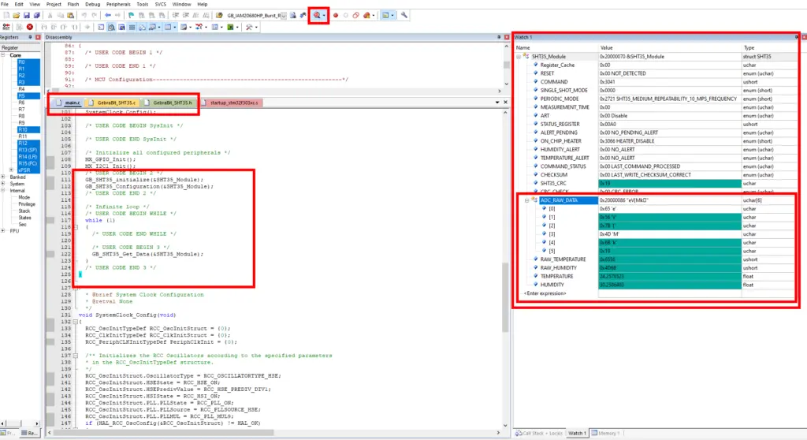Screen dimensions: 807x440
Task: Expand the xPSR register
Action: click(11, 170)
